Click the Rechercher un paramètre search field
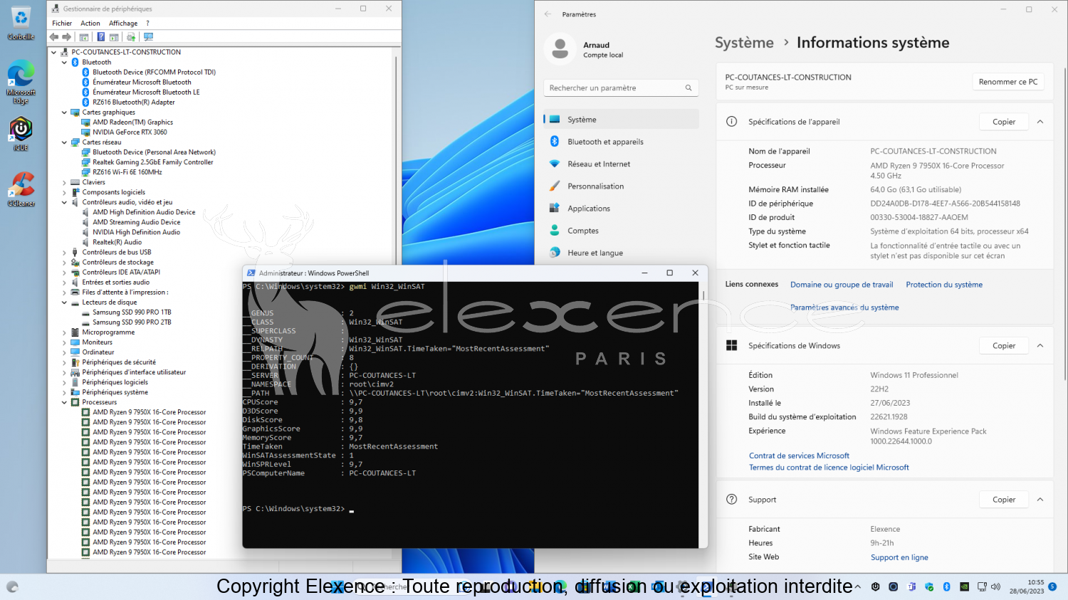Screen dimensions: 1068x600 (x=621, y=88)
